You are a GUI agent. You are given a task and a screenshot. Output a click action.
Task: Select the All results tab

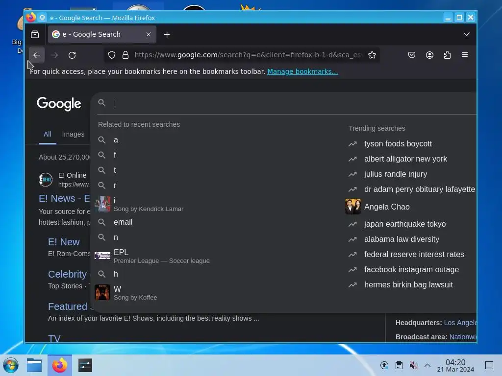(x=48, y=134)
